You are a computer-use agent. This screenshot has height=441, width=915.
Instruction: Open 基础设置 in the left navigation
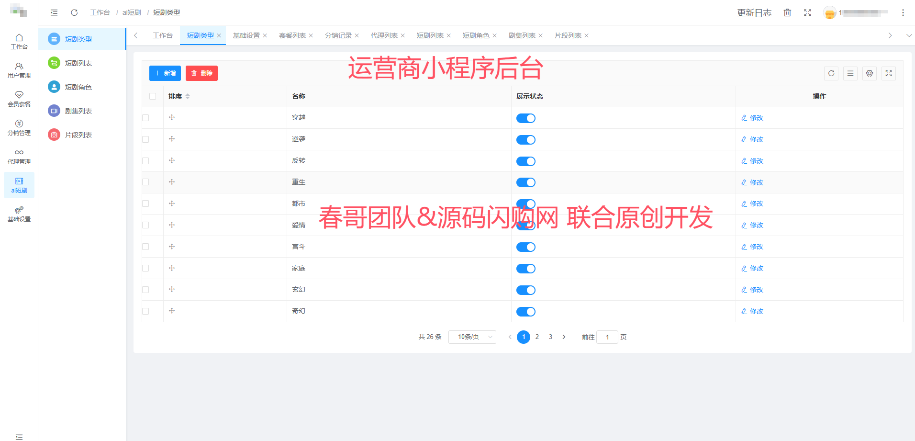pyautogui.click(x=19, y=214)
